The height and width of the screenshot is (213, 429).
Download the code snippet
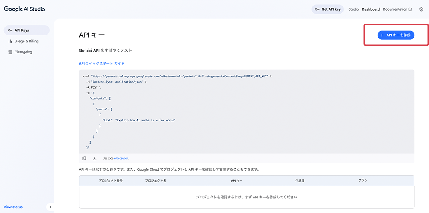coord(94,158)
